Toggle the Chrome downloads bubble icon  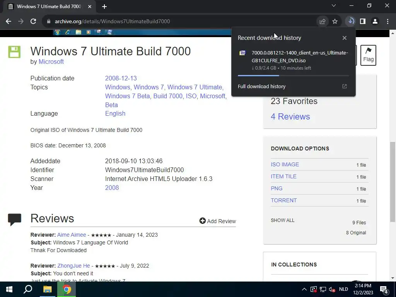click(351, 21)
